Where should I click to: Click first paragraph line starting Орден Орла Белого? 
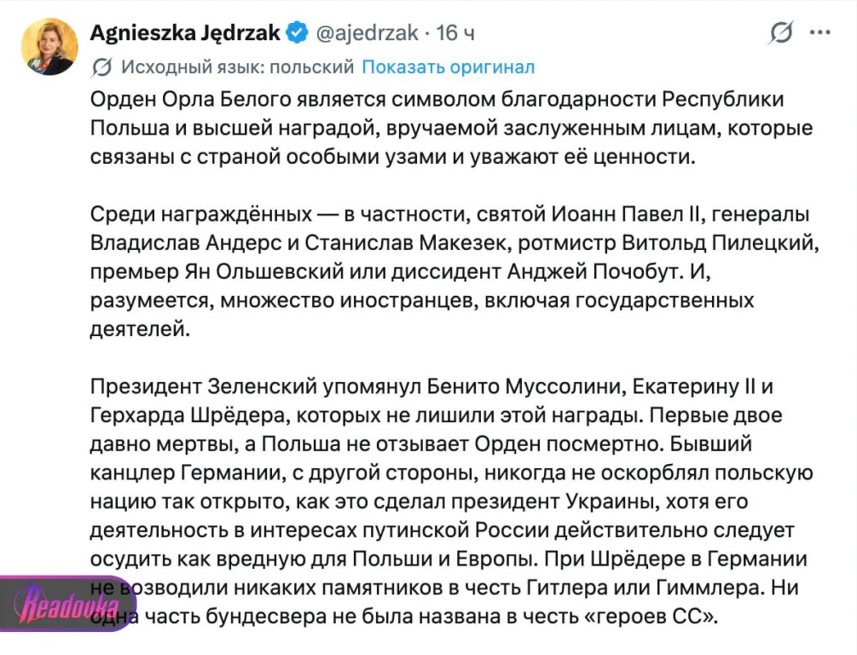tap(437, 100)
